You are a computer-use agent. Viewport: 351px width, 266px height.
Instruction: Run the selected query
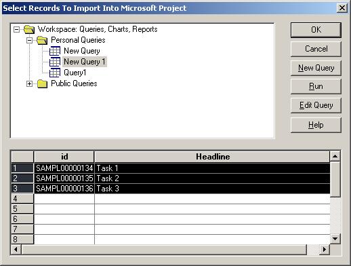click(x=316, y=86)
